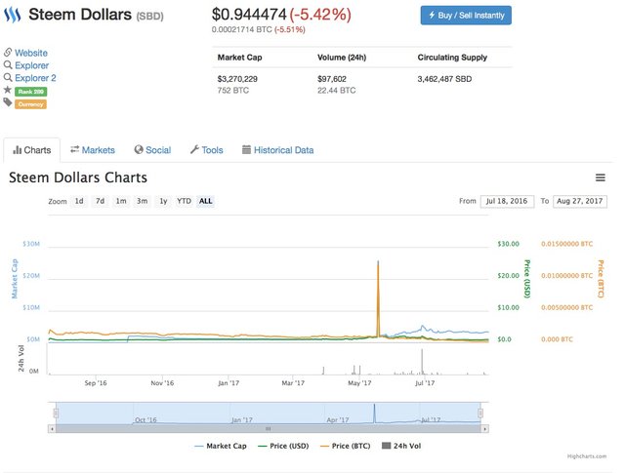
Task: Toggle the 24h Vol series in legend
Action: tap(401, 446)
